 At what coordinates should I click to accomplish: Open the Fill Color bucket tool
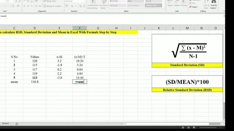tap(13, 6)
